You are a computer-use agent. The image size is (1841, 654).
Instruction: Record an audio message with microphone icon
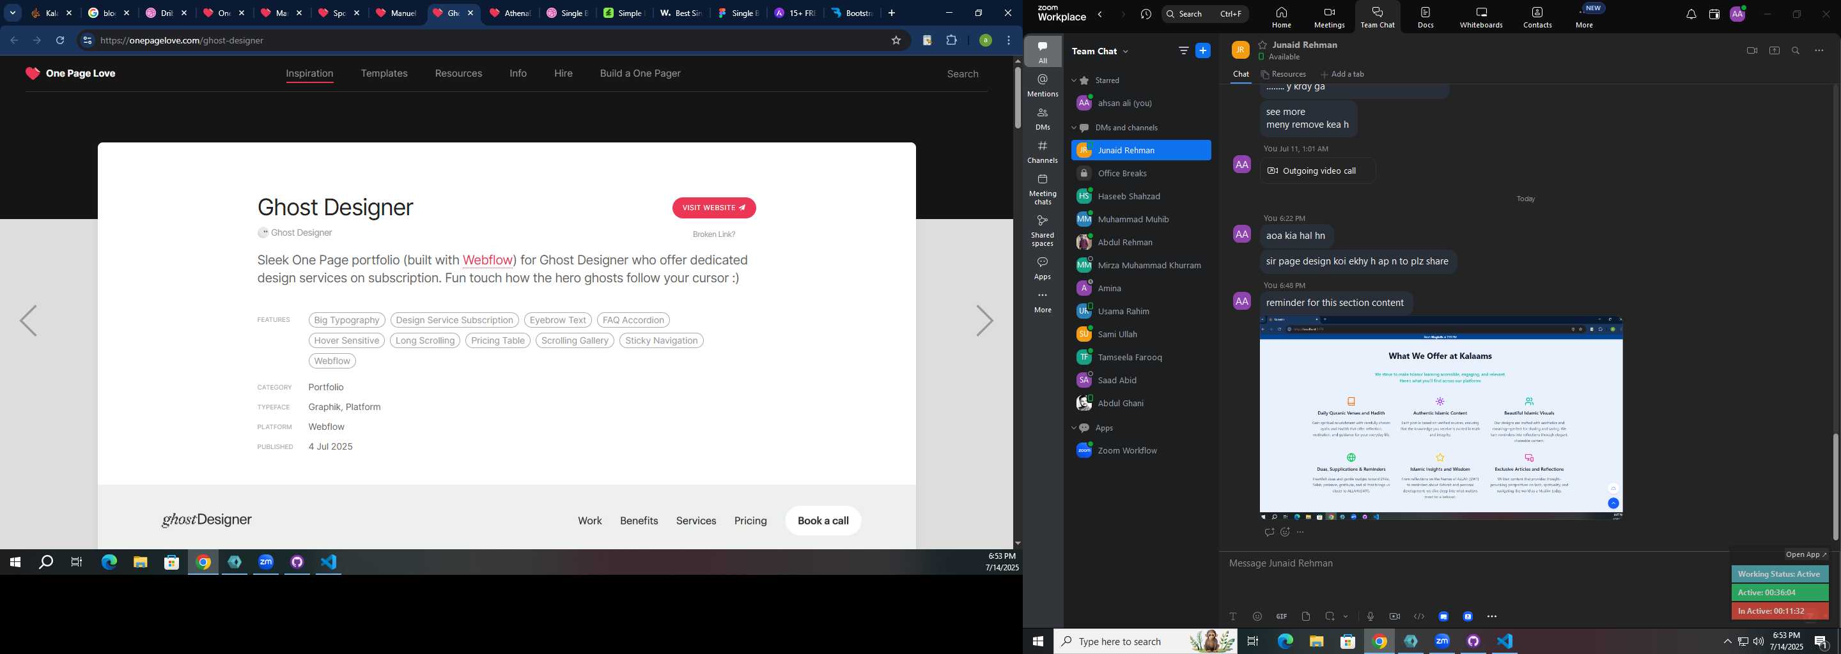point(1370,616)
